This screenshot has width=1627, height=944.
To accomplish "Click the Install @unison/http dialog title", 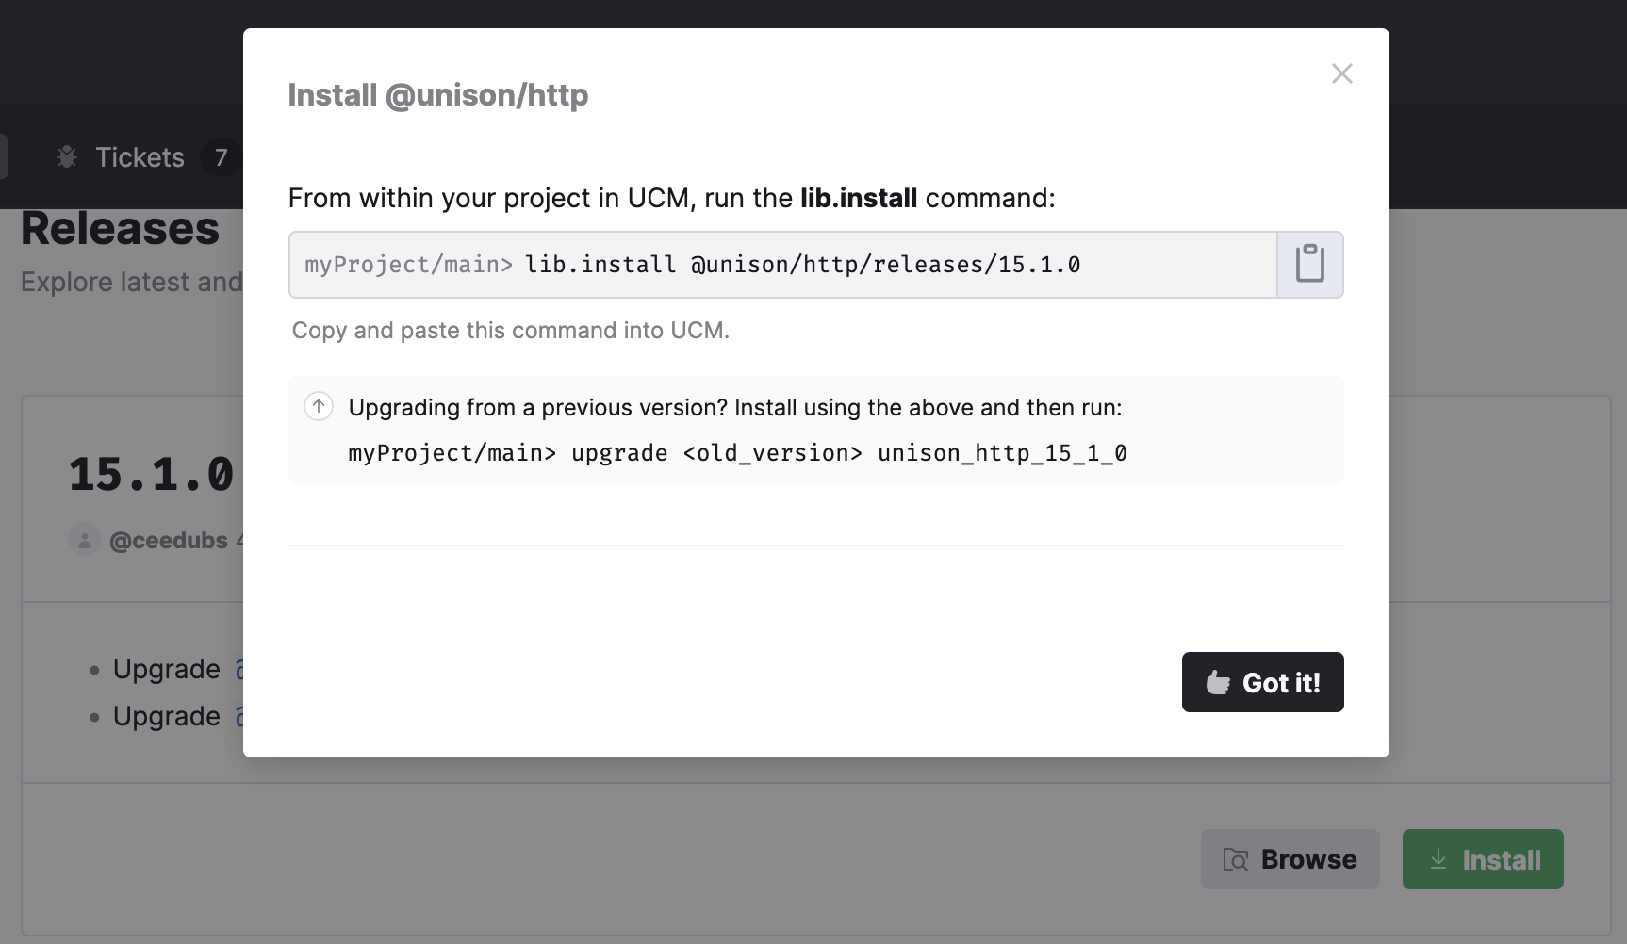I will click(437, 95).
